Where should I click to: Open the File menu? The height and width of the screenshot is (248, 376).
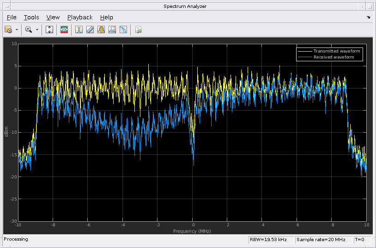(x=12, y=18)
